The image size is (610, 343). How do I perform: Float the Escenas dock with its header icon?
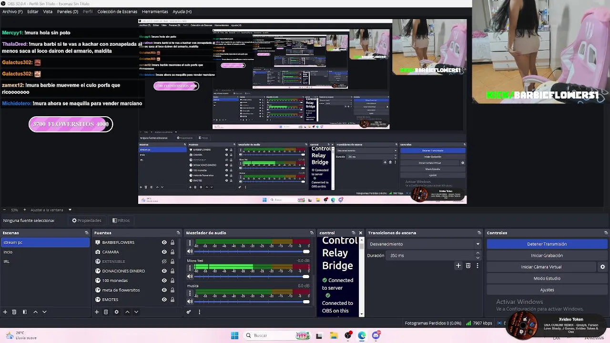pos(87,232)
